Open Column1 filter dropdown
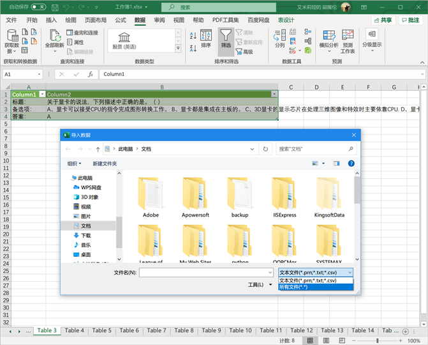The width and height of the screenshot is (428, 345). 42,95
